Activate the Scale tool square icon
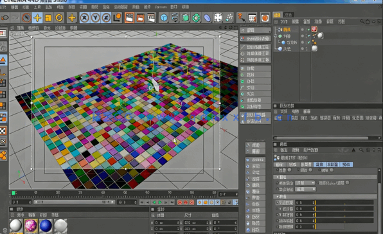Screen dimensions: 383x234 tap(48, 18)
